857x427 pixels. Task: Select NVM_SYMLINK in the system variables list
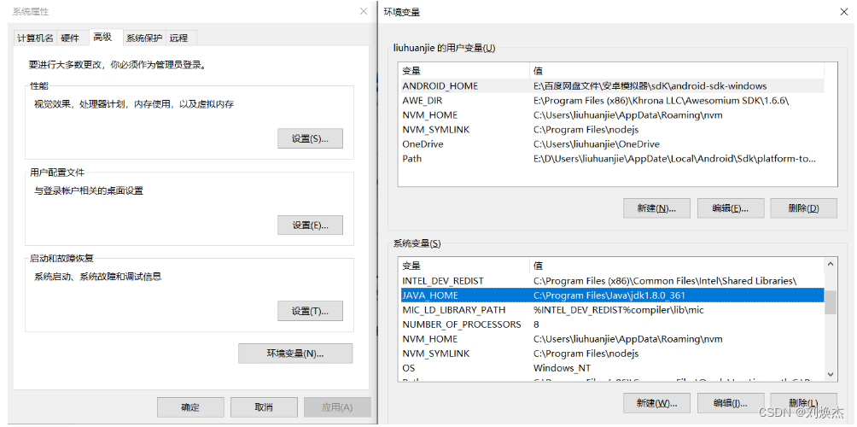(611, 354)
